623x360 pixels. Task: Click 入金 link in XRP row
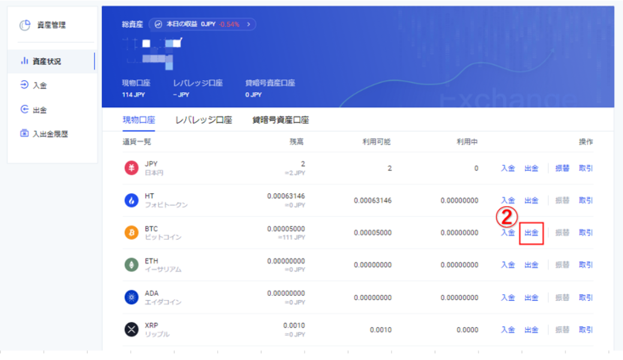508,329
